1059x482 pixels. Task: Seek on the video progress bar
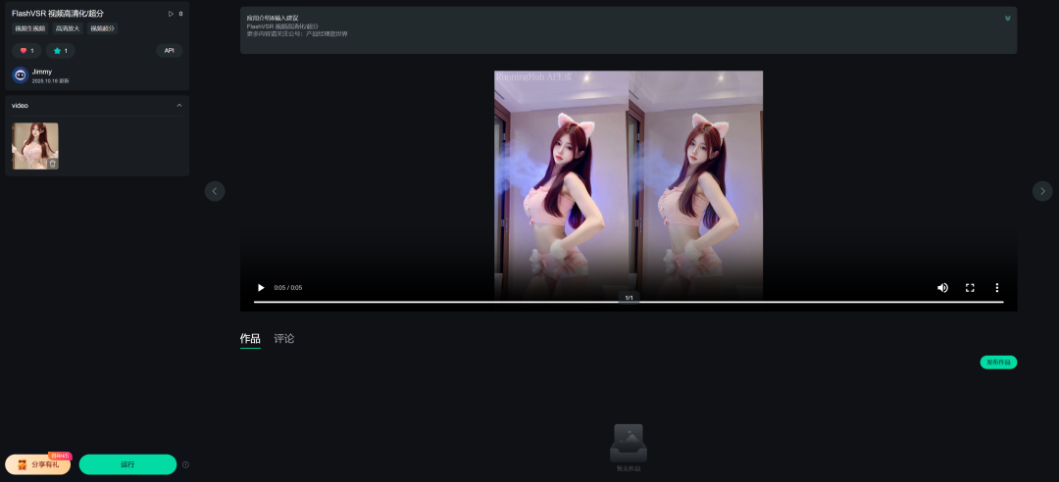(628, 302)
